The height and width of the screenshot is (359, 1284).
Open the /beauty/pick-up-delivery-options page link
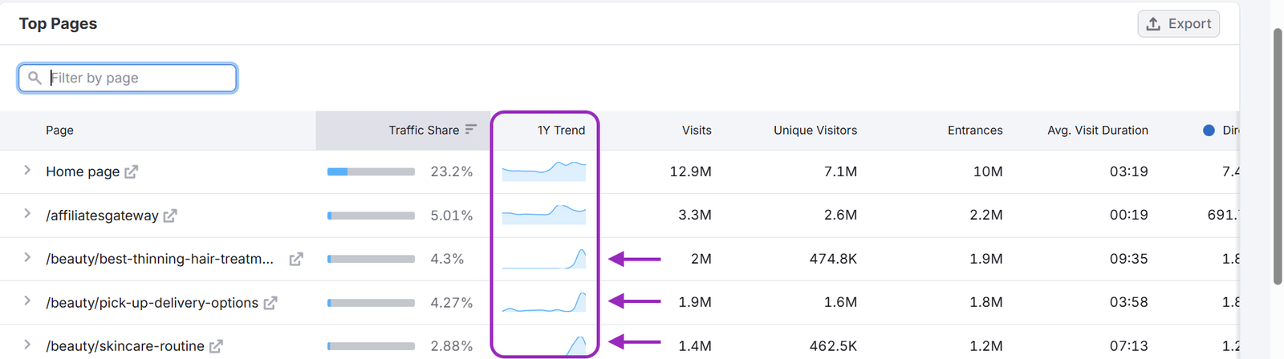[x=152, y=303]
